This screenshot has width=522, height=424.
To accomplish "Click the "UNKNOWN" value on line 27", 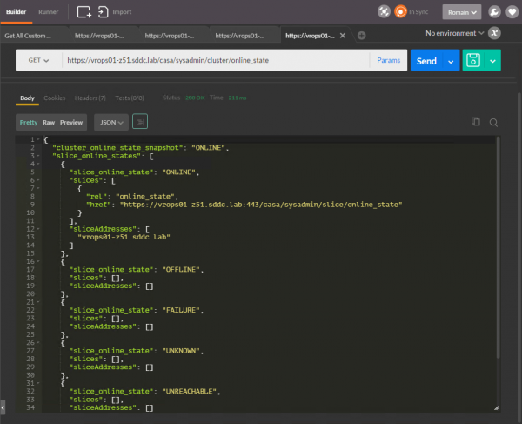I will pos(181,351).
